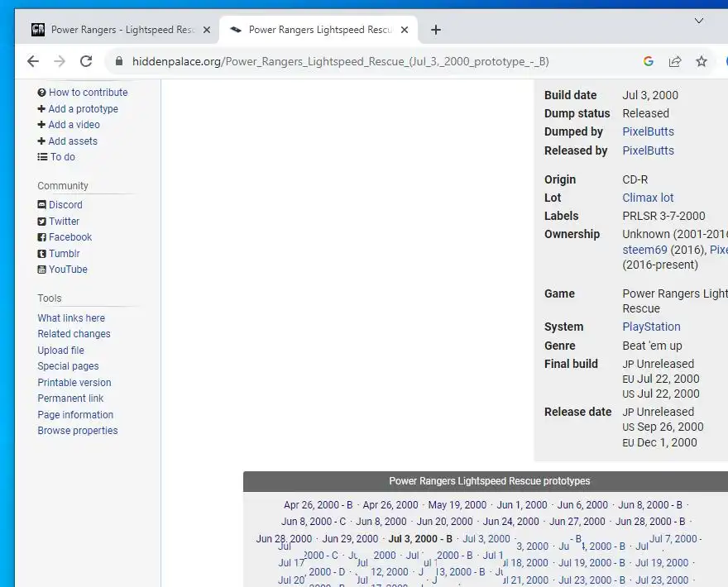The height and width of the screenshot is (587, 728).
Task: Open the Jun 27, 2000 prototype
Action: coord(577,522)
